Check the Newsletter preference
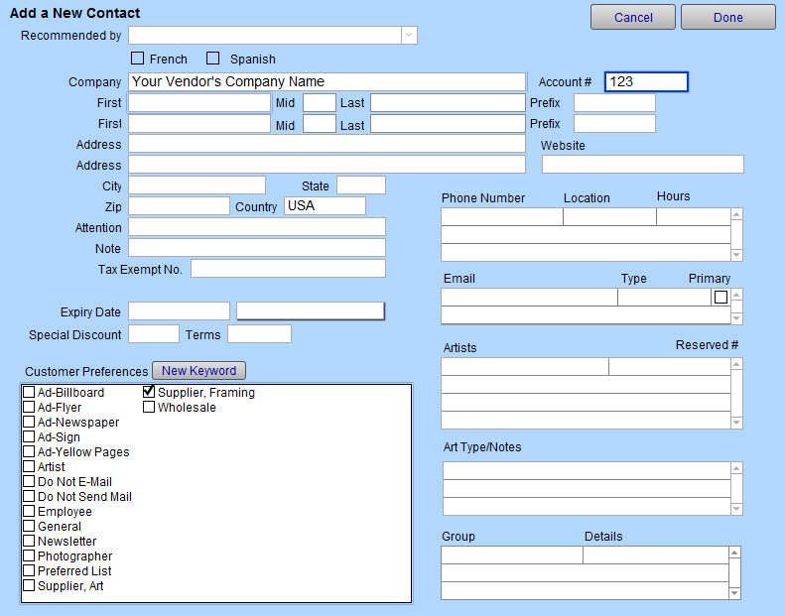The image size is (785, 616). pos(29,542)
